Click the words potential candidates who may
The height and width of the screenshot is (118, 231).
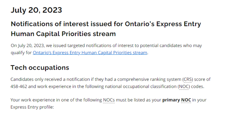coord(171,46)
